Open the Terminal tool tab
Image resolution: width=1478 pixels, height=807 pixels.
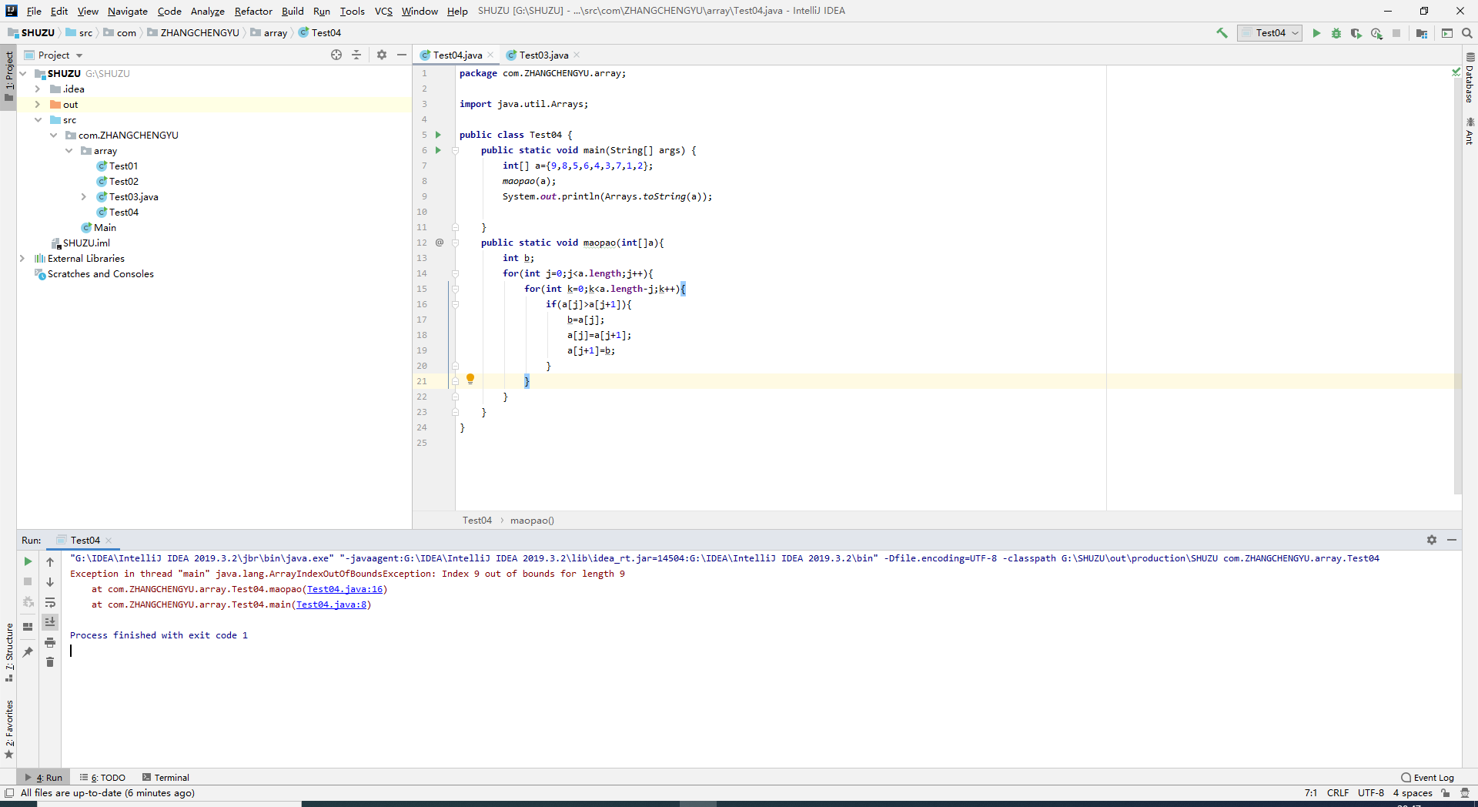pyautogui.click(x=166, y=777)
